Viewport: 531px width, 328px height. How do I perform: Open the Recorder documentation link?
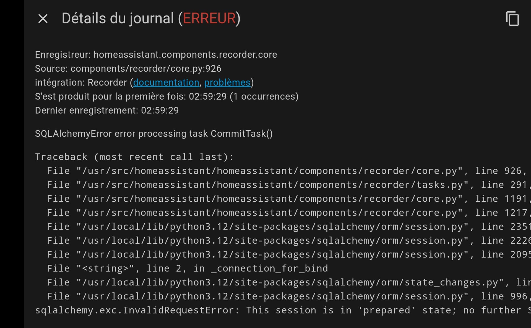(x=166, y=82)
